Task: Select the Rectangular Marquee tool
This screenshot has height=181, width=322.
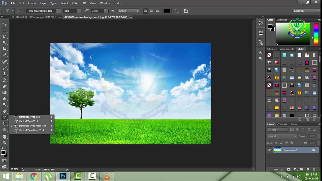Action: click(5, 30)
